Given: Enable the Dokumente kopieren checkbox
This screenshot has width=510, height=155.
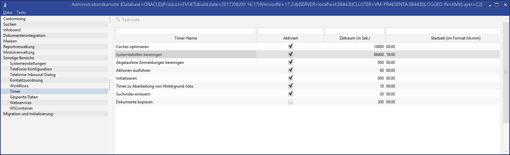Looking at the screenshot, I should pos(291,102).
